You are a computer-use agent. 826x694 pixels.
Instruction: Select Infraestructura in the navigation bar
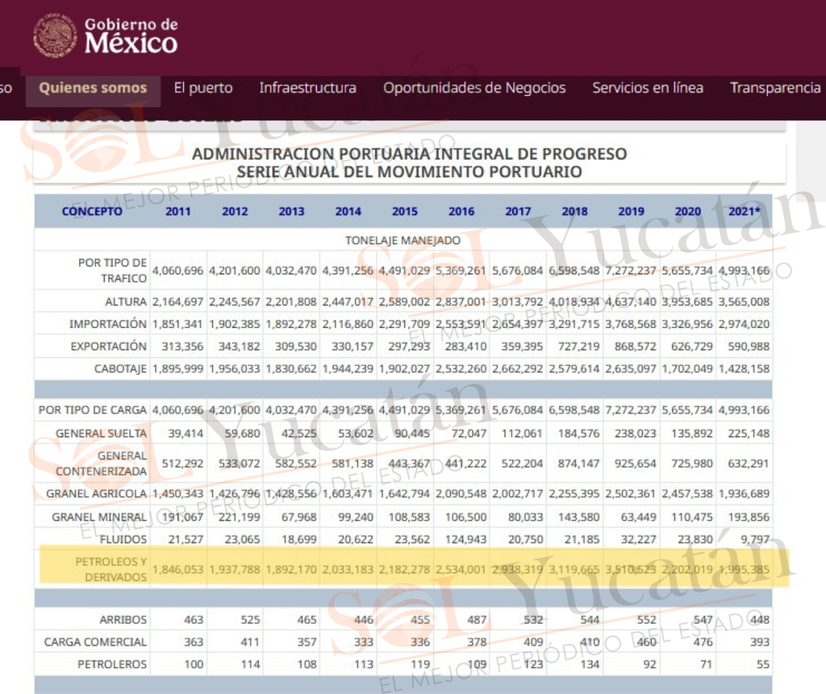coord(307,88)
